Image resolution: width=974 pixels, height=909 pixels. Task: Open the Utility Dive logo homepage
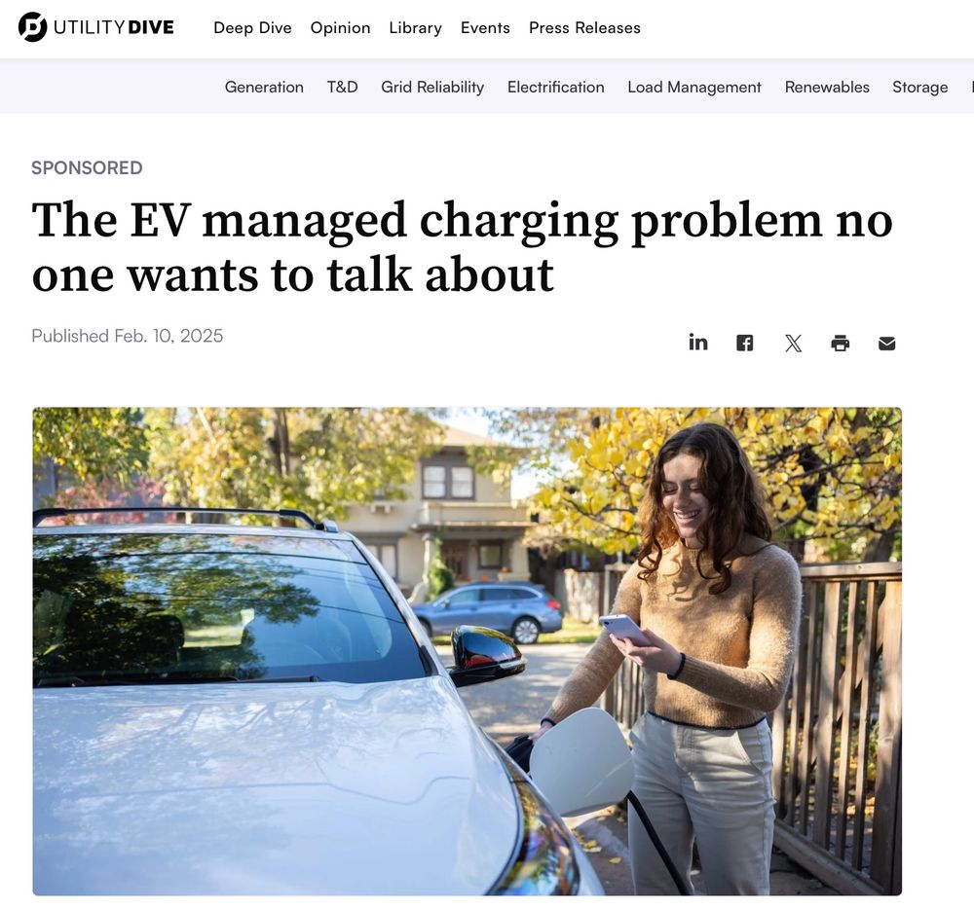tap(96, 27)
